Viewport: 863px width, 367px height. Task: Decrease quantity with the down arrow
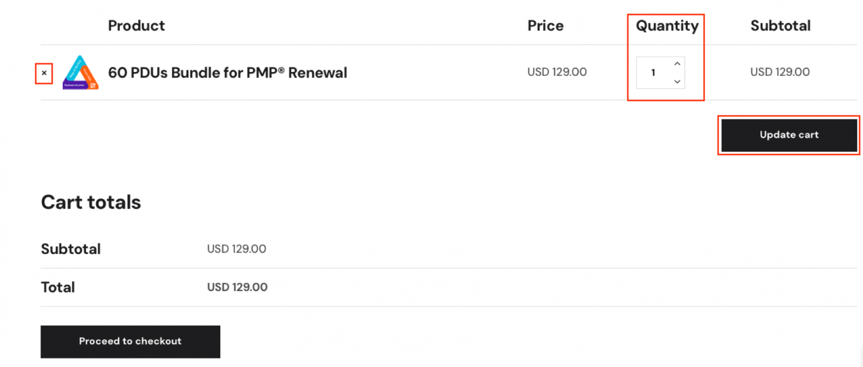(677, 81)
